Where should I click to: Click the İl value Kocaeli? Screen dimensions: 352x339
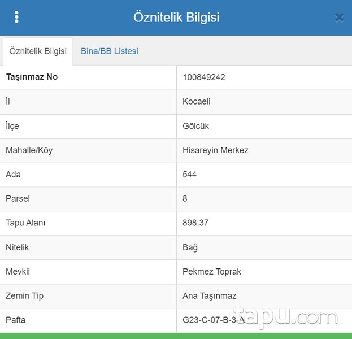pyautogui.click(x=197, y=102)
